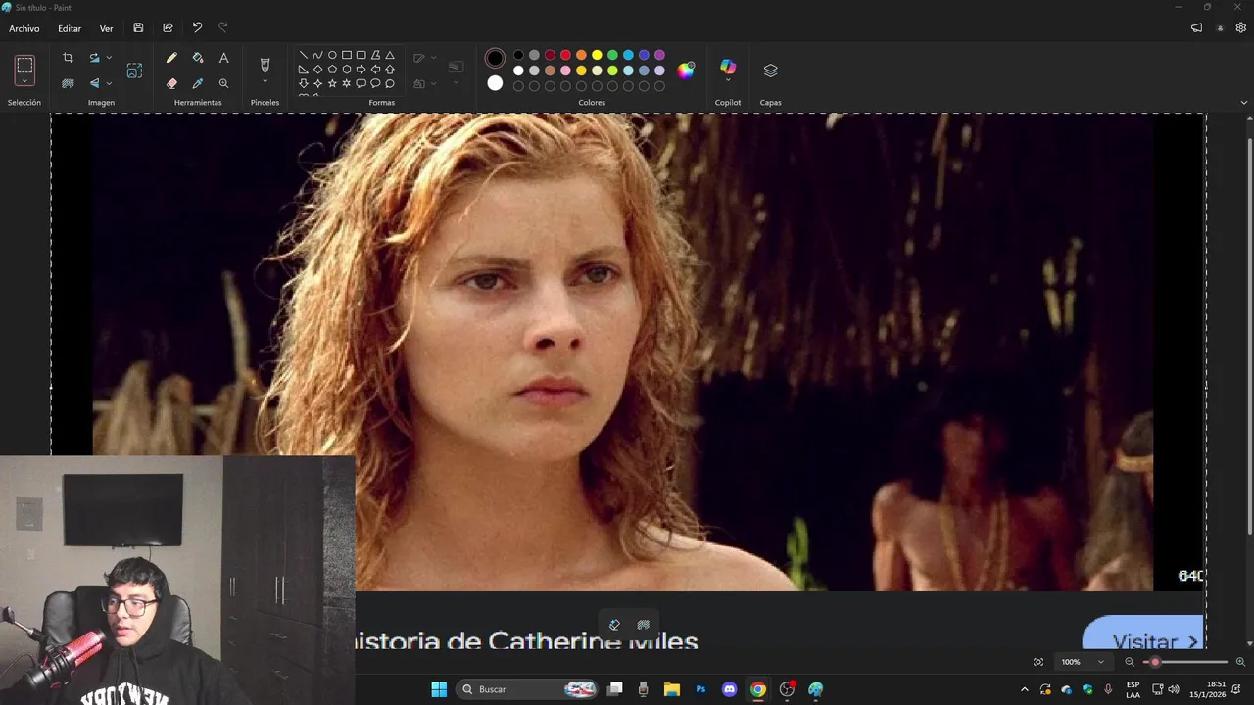Viewport: 1254px width, 705px height.
Task: Select Color 2 white secondary swatch
Action: tap(495, 83)
